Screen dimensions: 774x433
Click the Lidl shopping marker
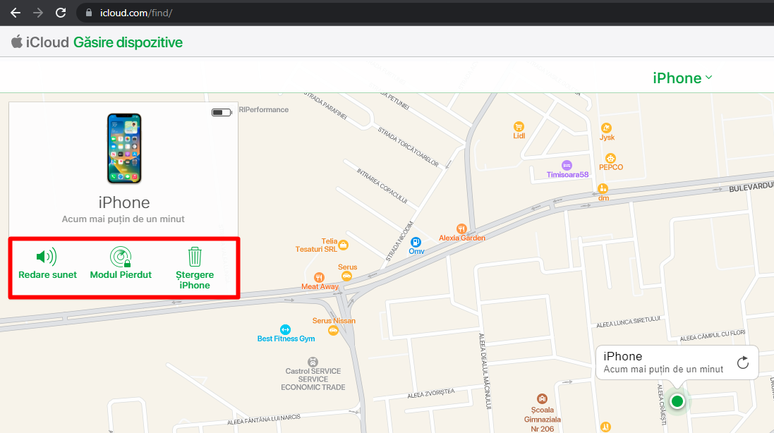(x=519, y=126)
